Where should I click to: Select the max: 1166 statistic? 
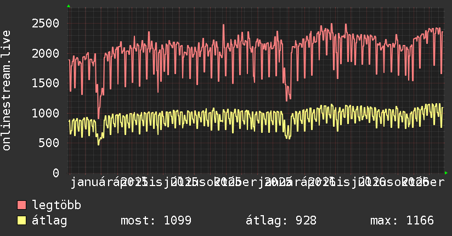coord(402,221)
